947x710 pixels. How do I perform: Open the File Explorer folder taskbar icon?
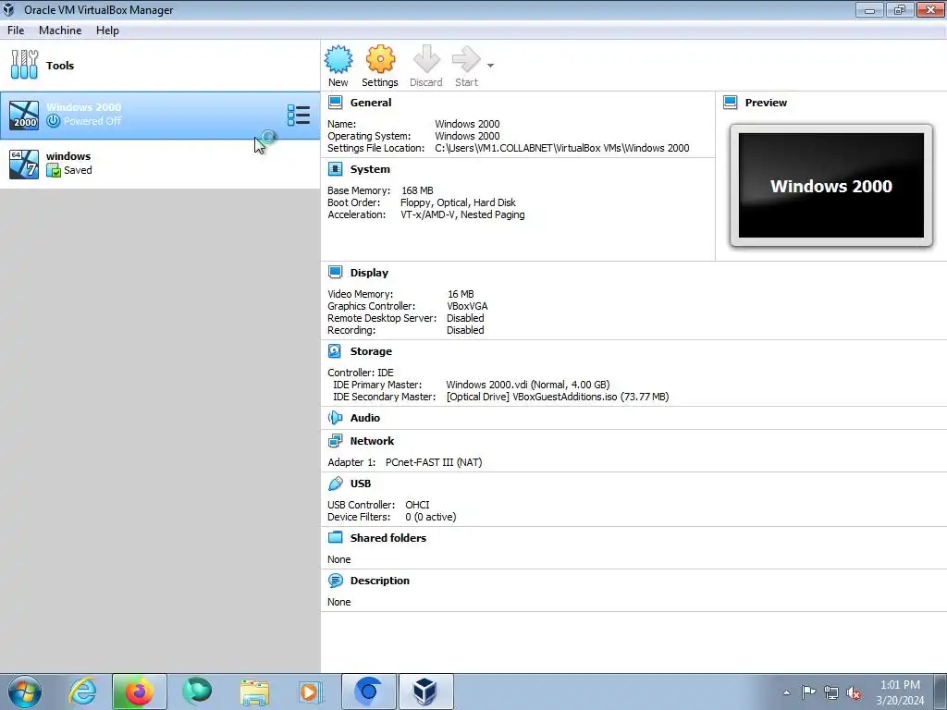(254, 692)
